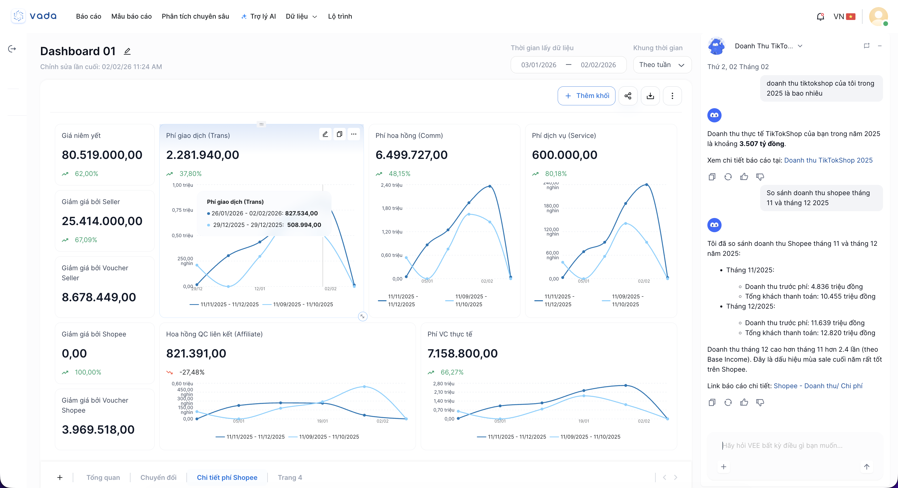Open the Theo tuần time frame dropdown
The image size is (898, 488).
662,65
